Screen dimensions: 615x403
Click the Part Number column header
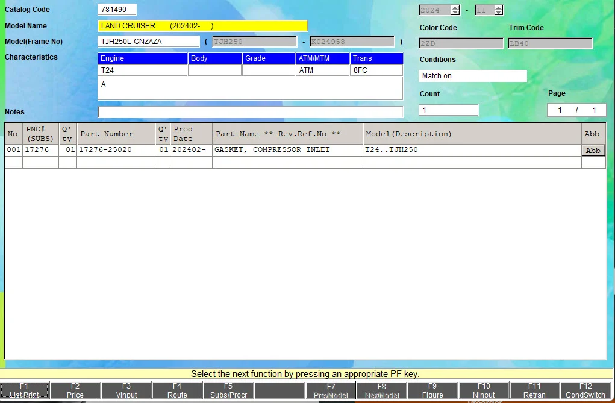pos(116,134)
